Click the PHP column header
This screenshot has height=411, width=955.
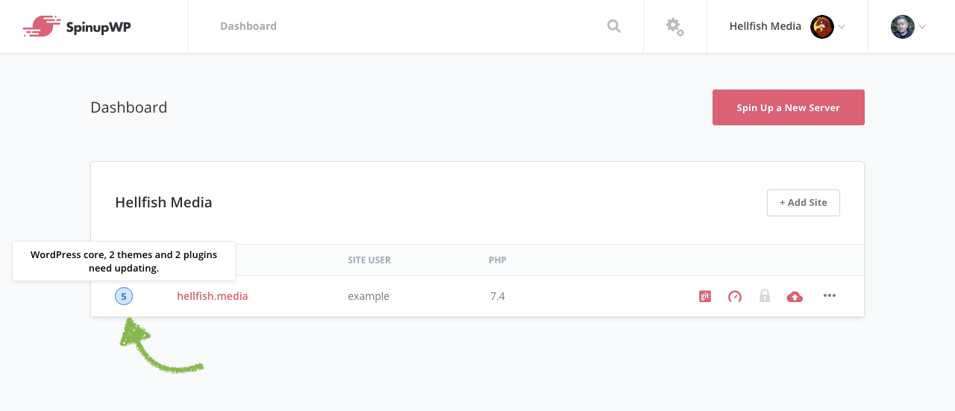(x=498, y=260)
